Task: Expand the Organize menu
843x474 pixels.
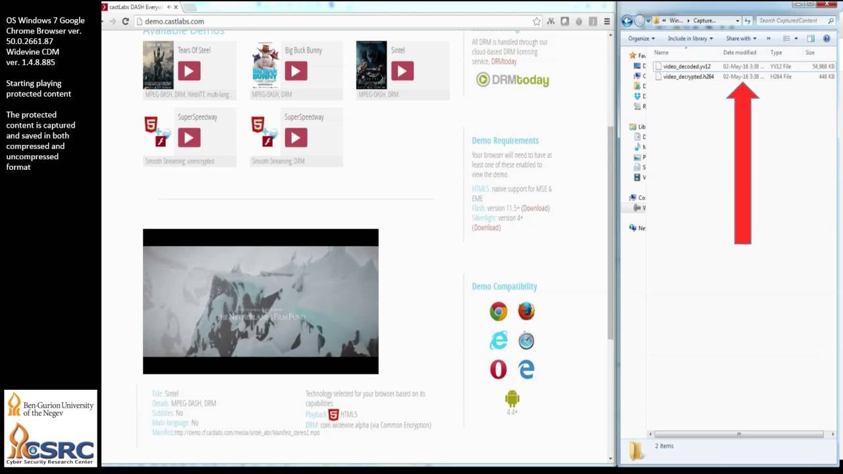Action: (x=641, y=39)
